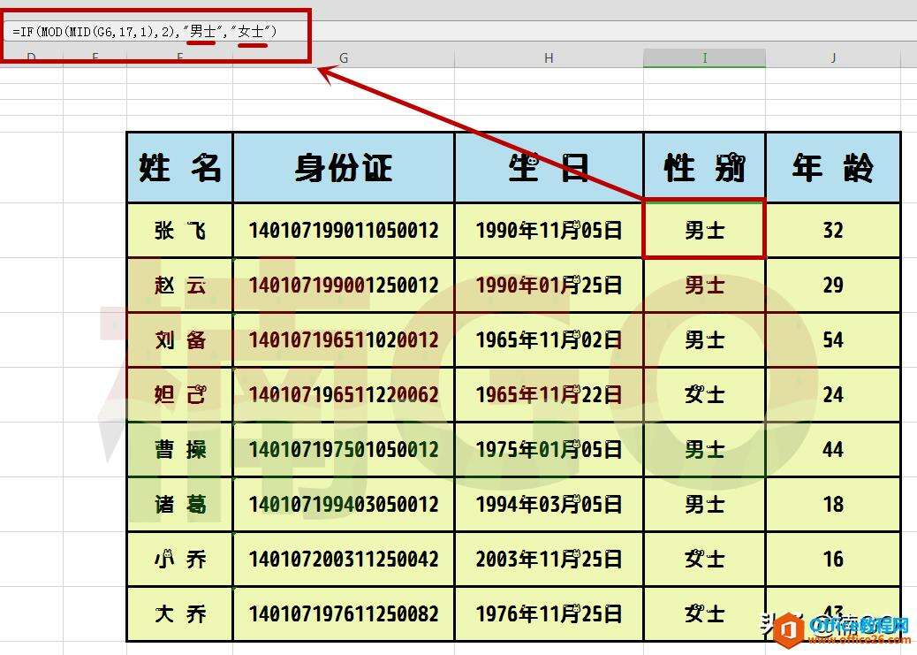Select the 性别 header cell
Screen dimensions: 917x655
704,168
